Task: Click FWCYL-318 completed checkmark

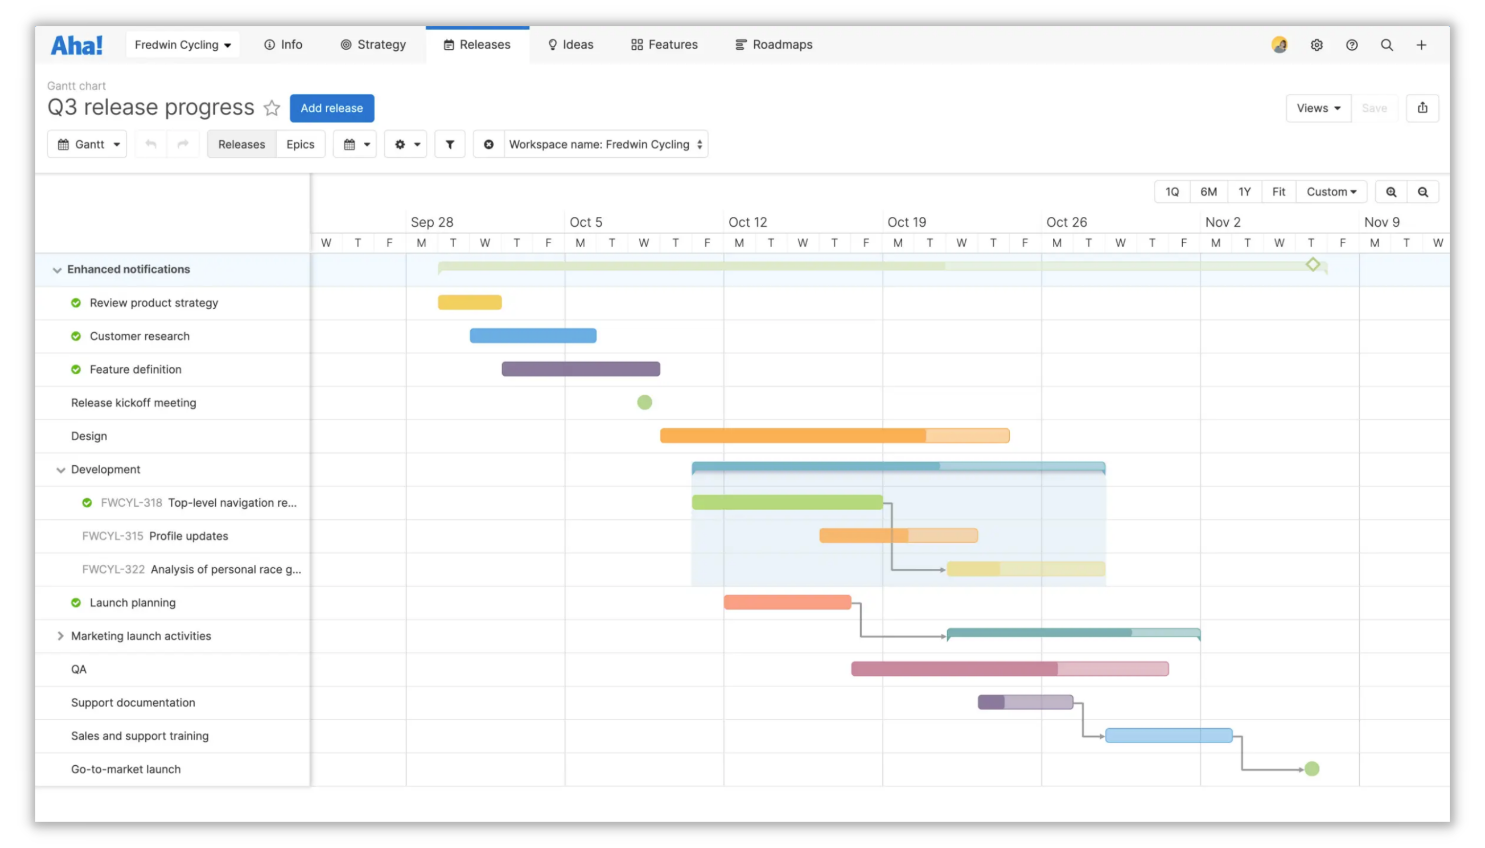Action: pyautogui.click(x=87, y=502)
